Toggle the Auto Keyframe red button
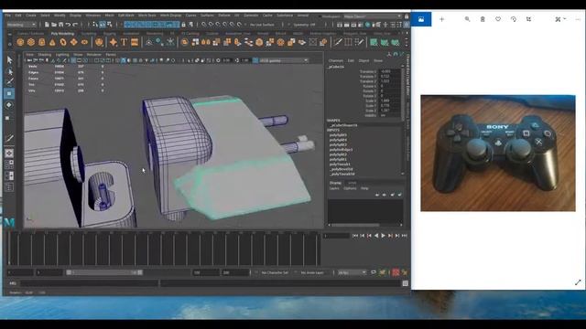 396,272
